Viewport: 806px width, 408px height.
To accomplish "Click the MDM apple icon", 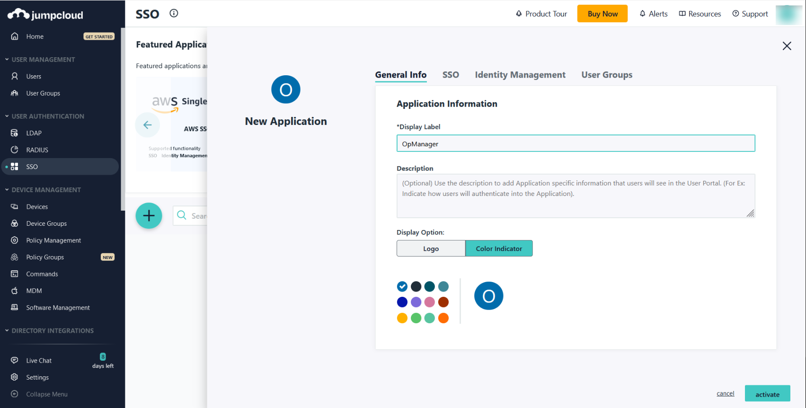I will coord(15,291).
